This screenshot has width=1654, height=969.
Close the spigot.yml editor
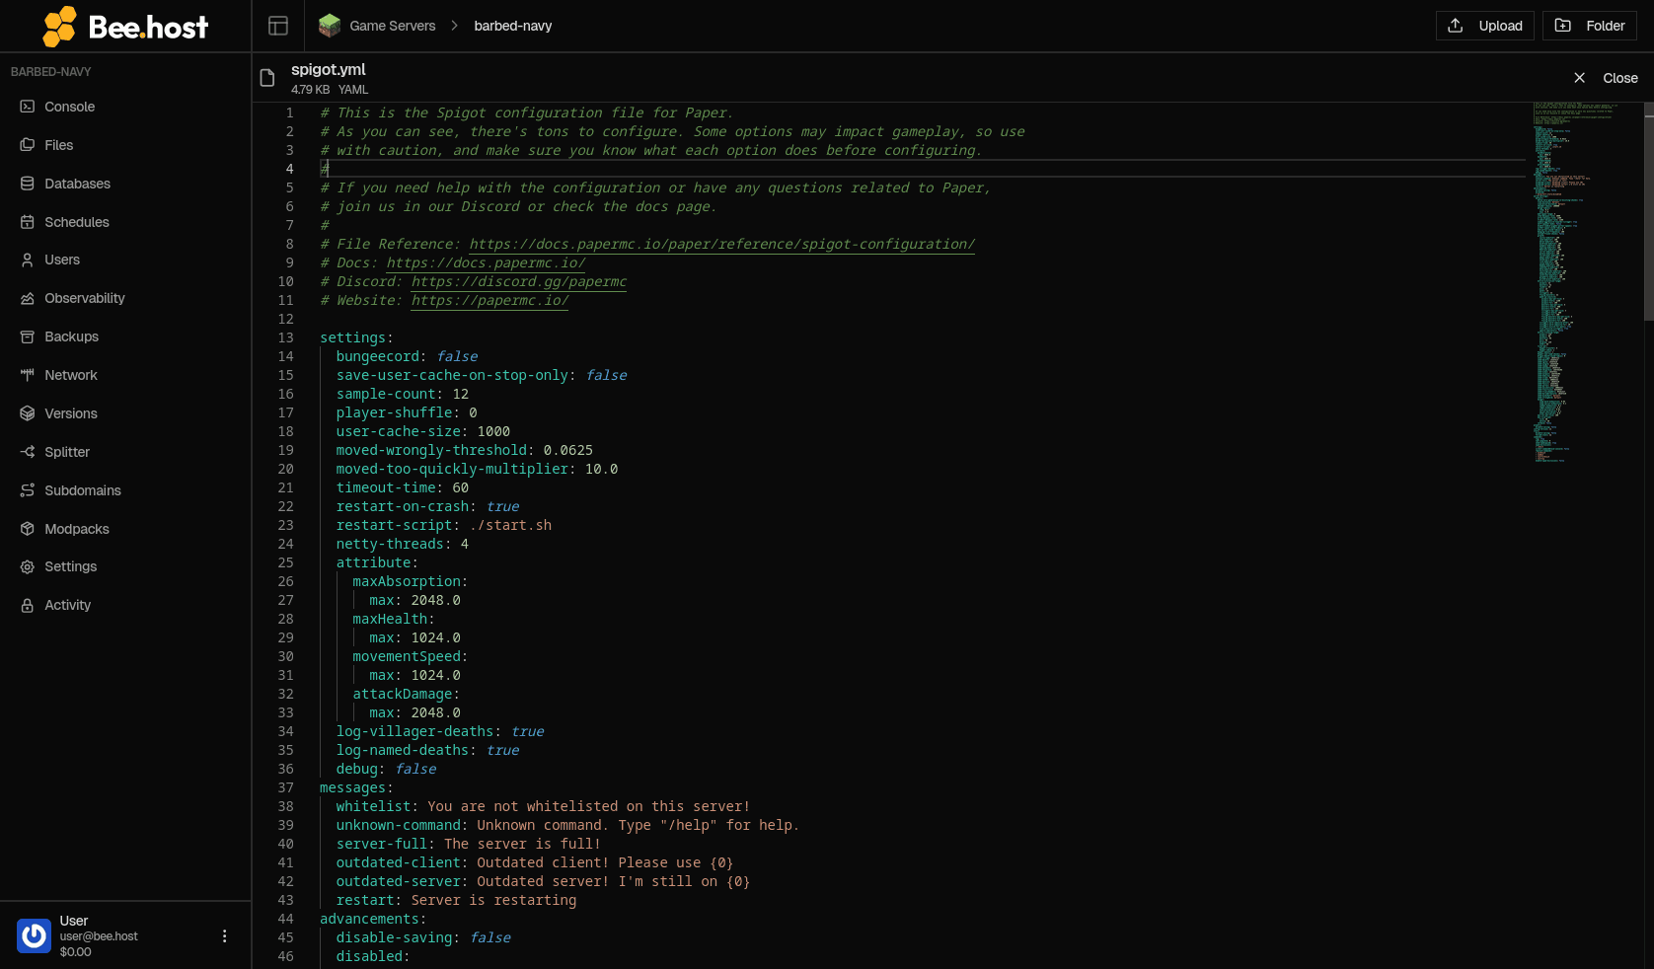click(1606, 78)
